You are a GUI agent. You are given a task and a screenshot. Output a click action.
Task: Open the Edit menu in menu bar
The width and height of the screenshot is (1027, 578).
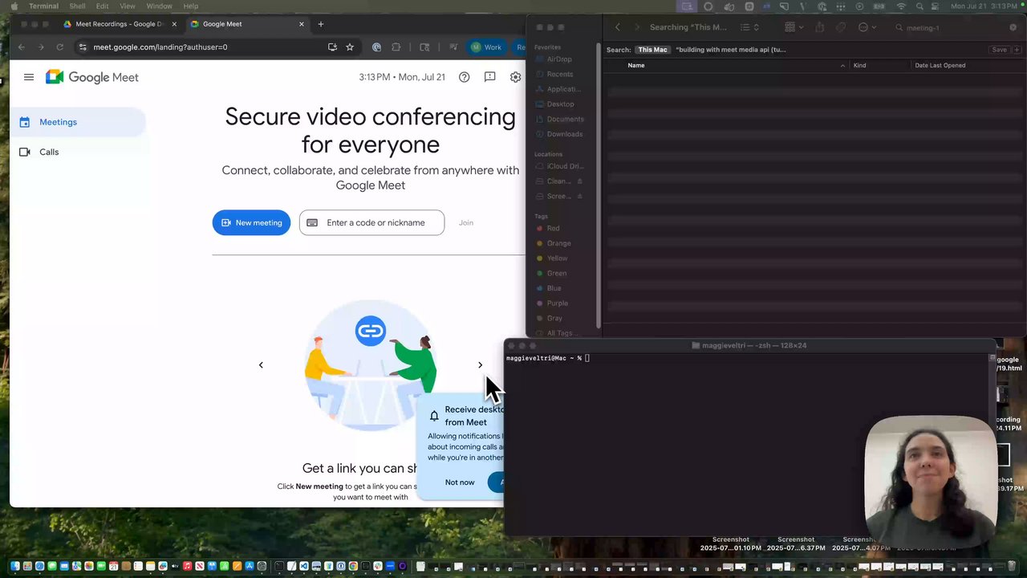(103, 6)
